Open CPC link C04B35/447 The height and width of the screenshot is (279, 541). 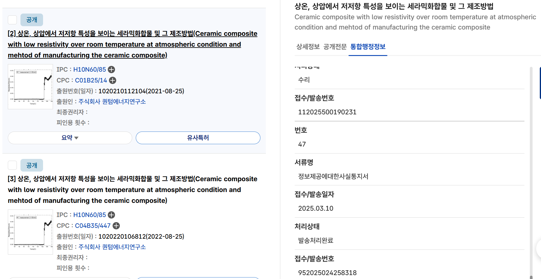(93, 226)
